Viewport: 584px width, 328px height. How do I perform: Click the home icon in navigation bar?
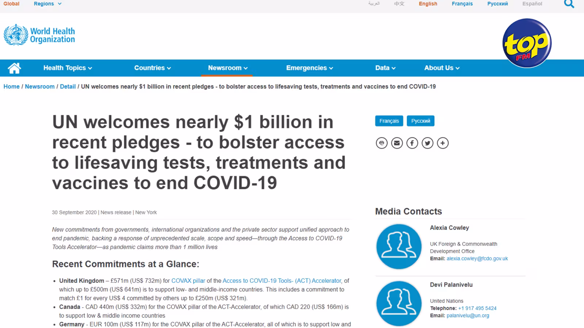[x=14, y=68]
